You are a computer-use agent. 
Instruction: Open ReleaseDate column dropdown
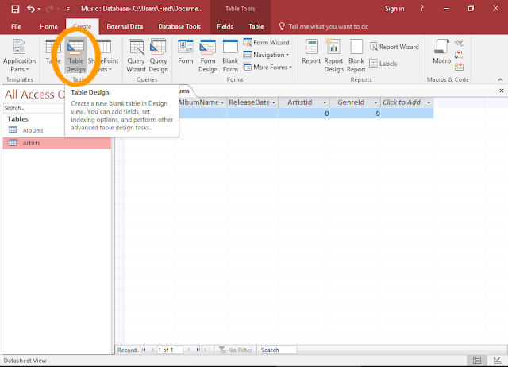274,102
